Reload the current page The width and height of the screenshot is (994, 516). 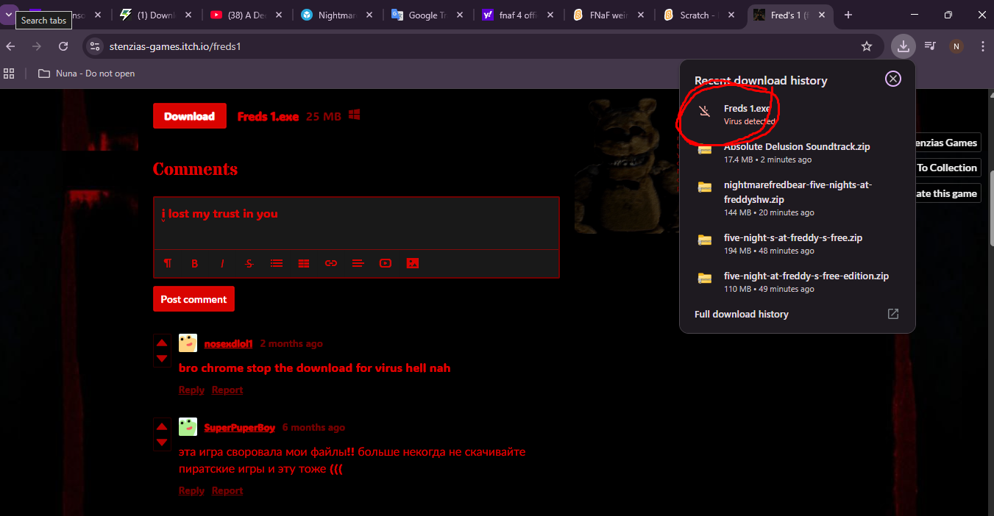click(x=63, y=46)
